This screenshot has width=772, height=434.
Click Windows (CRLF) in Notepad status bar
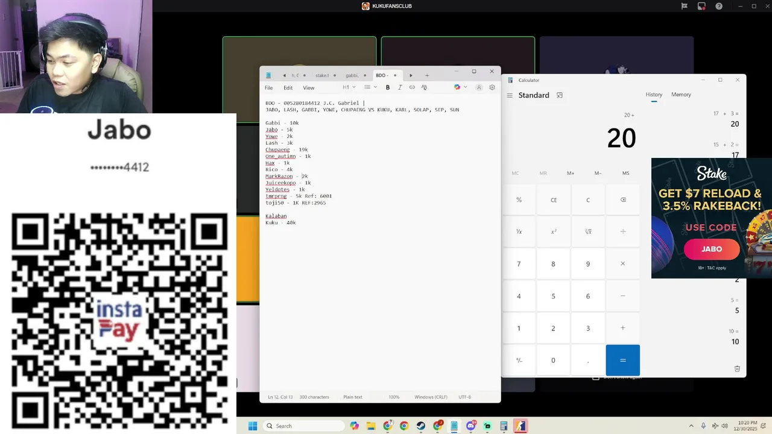[x=431, y=397]
